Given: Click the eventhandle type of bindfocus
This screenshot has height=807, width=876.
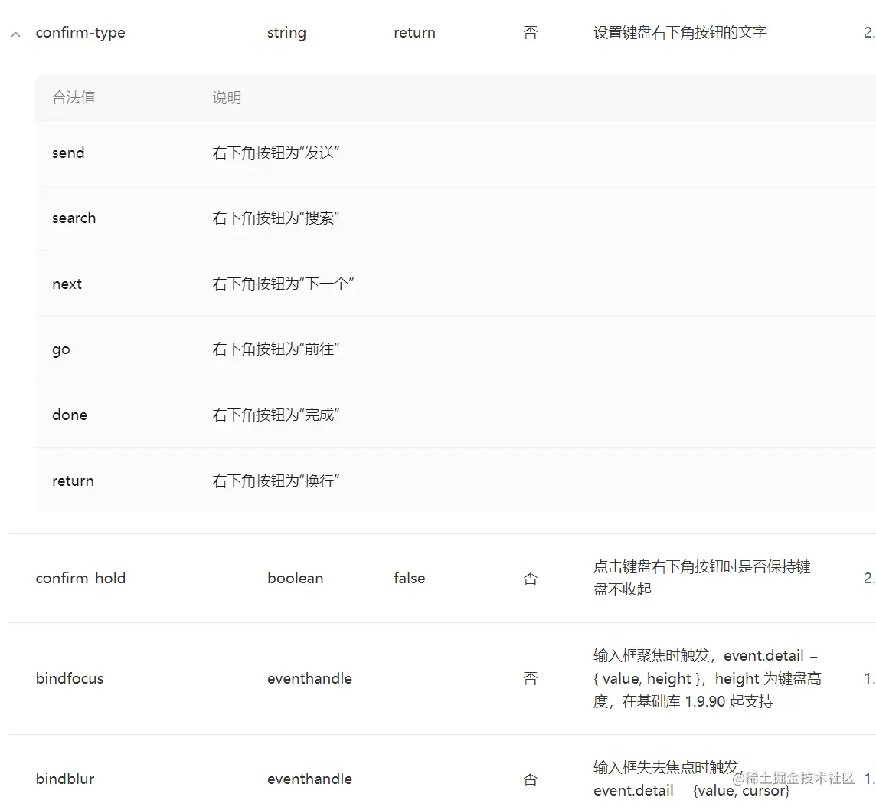Looking at the screenshot, I should point(309,679).
